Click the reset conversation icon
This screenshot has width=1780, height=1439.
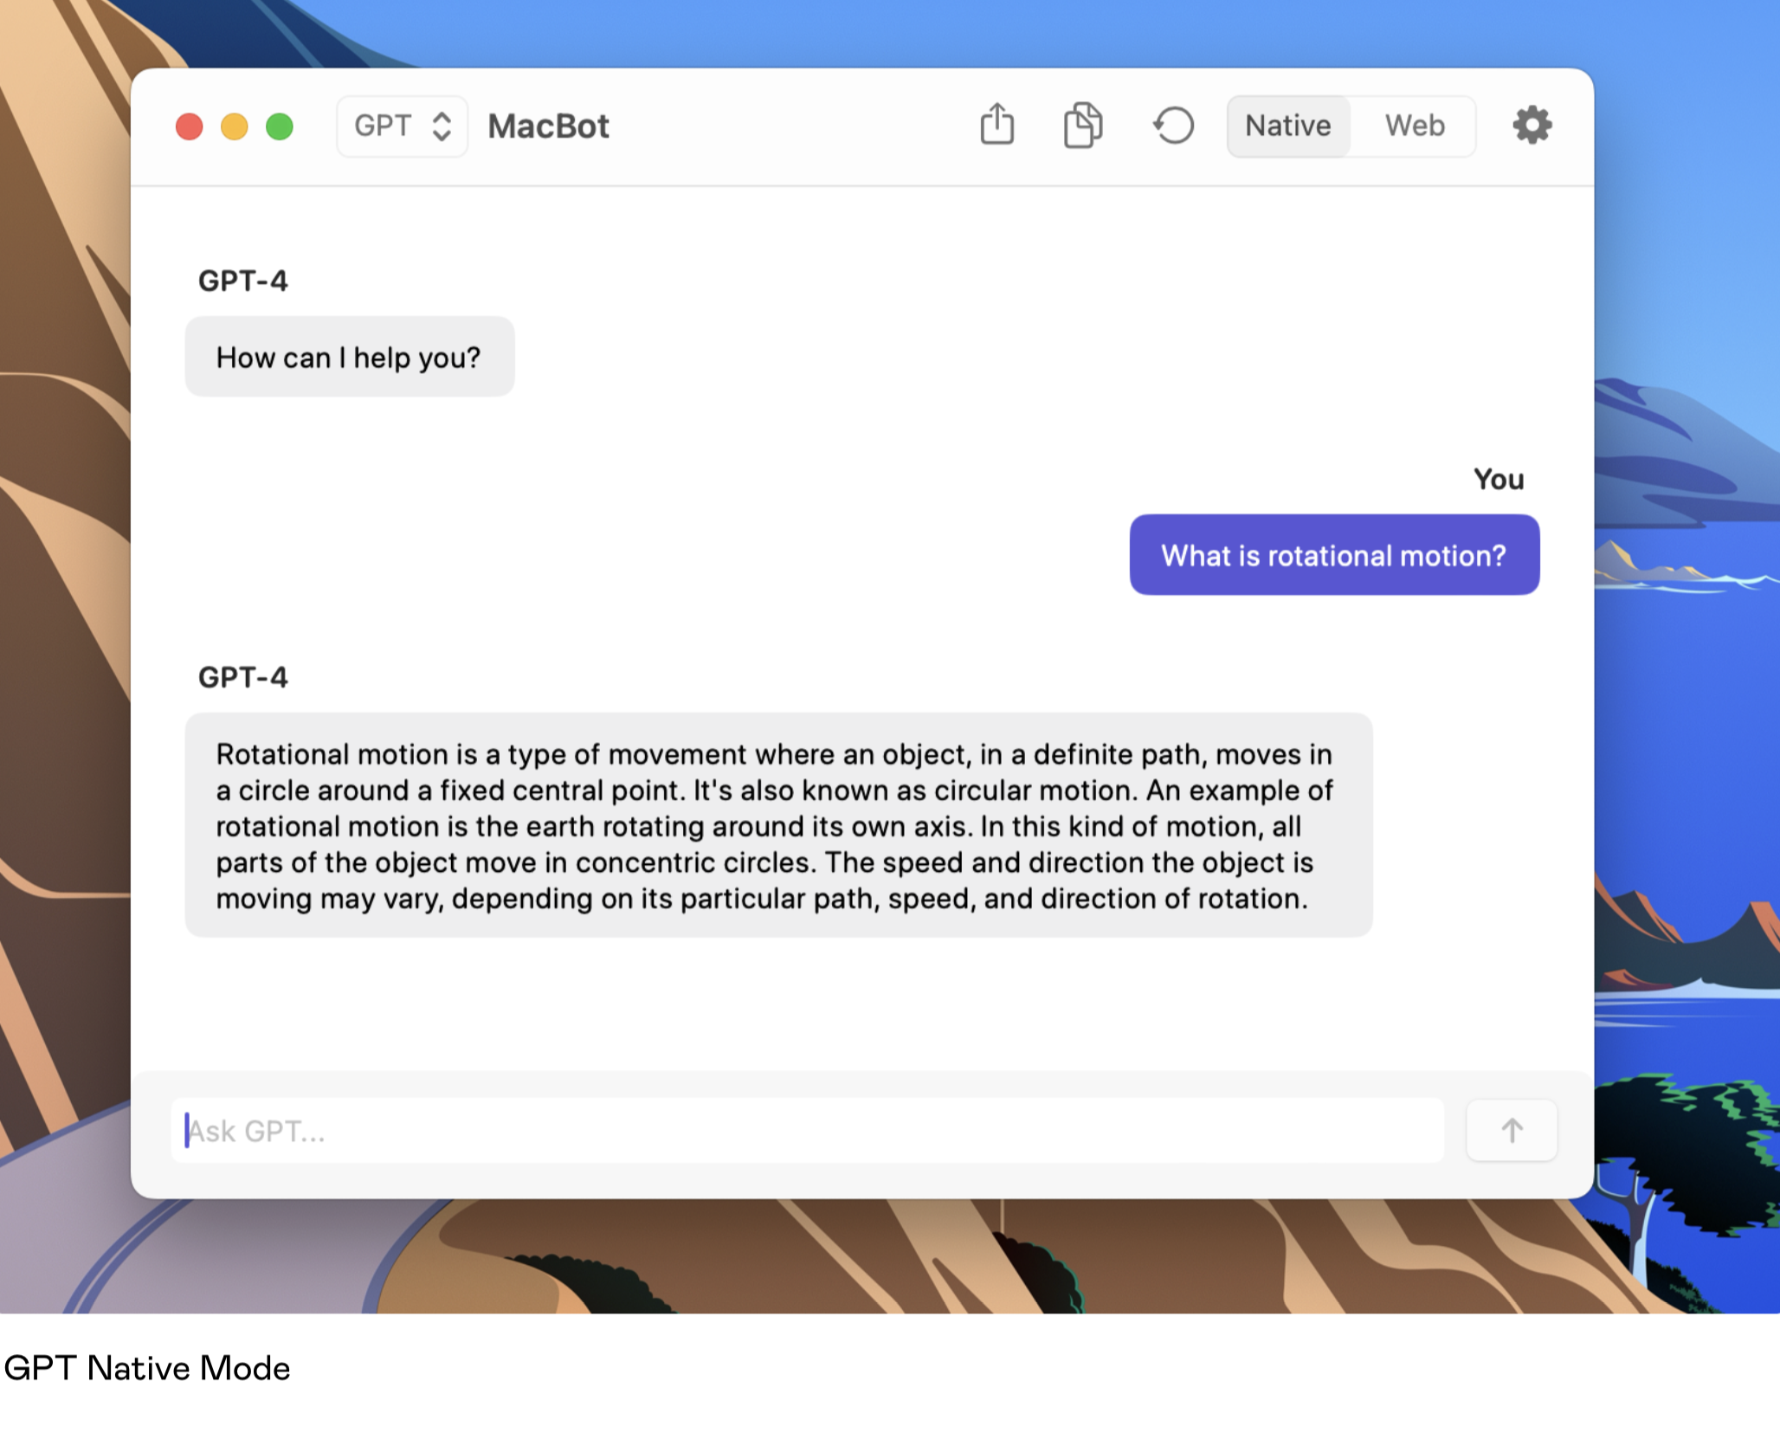(x=1174, y=126)
